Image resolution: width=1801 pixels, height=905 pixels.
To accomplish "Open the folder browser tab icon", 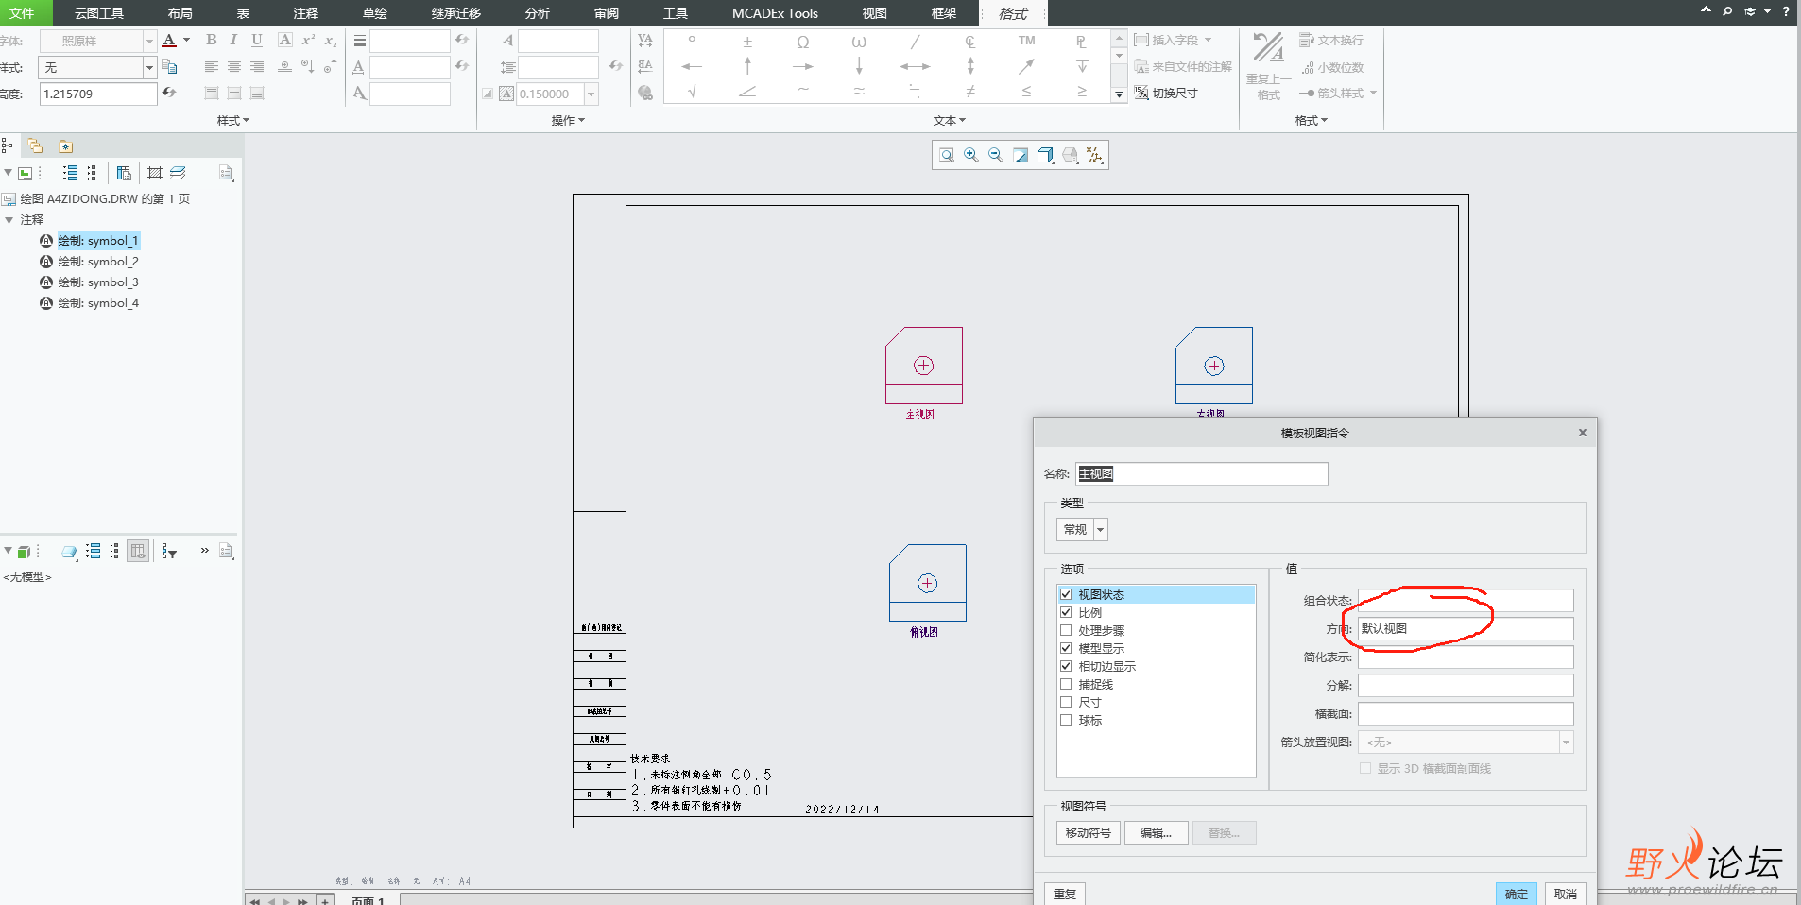I will click(35, 145).
